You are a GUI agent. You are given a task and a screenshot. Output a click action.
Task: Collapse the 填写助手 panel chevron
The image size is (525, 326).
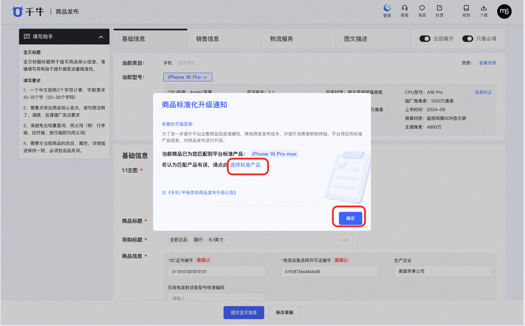(101, 37)
